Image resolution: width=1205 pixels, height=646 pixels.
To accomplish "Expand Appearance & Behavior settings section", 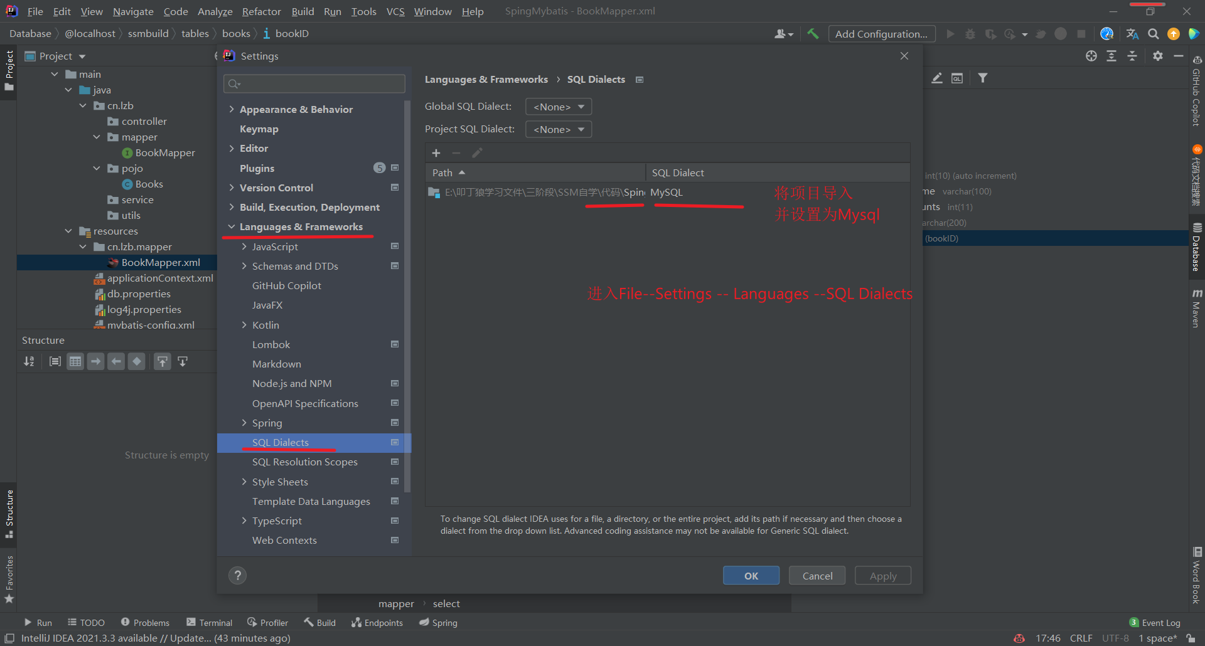I will (x=232, y=109).
